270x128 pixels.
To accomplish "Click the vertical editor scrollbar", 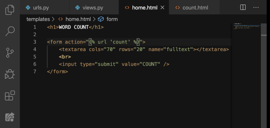I will click(264, 76).
